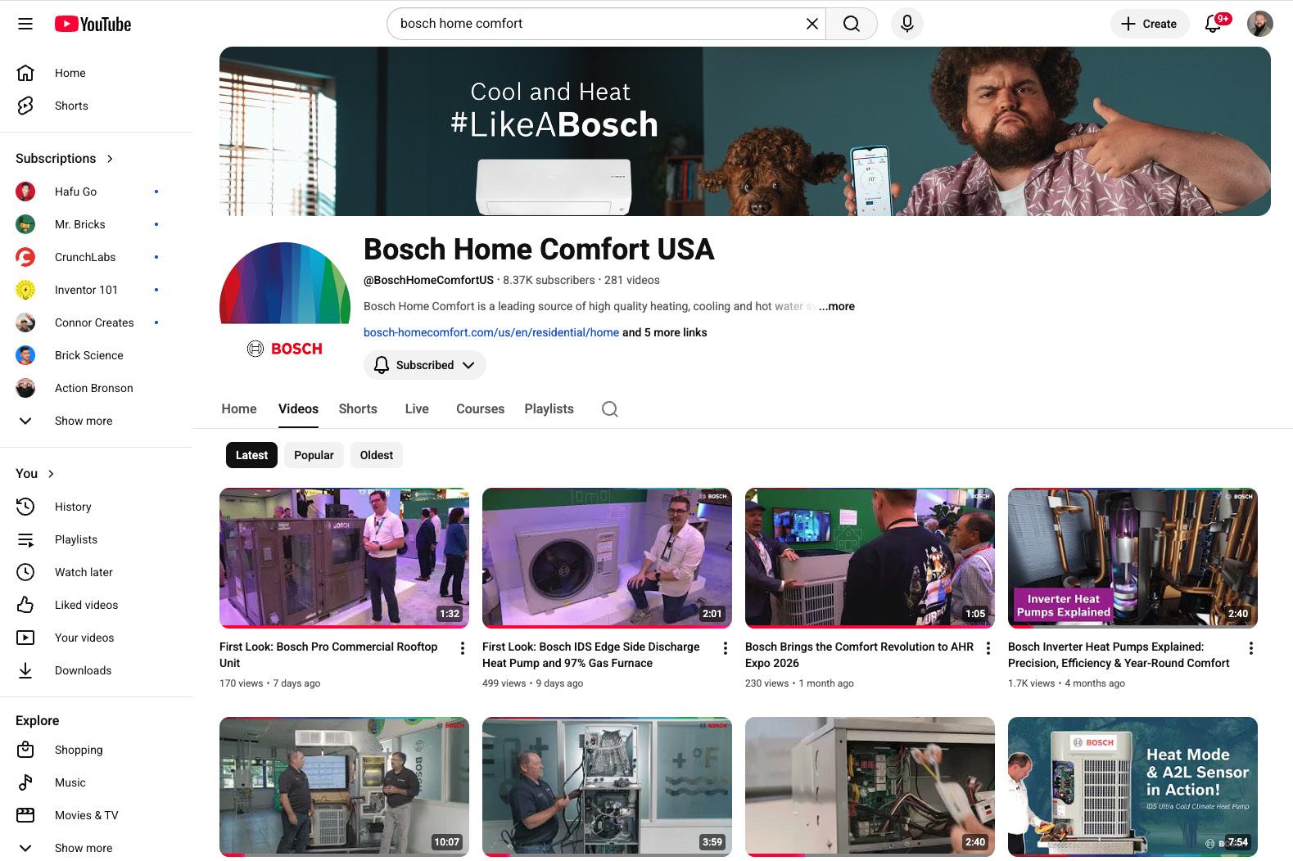1293x861 pixels.
Task: Play Bosch Pro Commercial Rooftop Unit thumbnail
Action: (344, 558)
